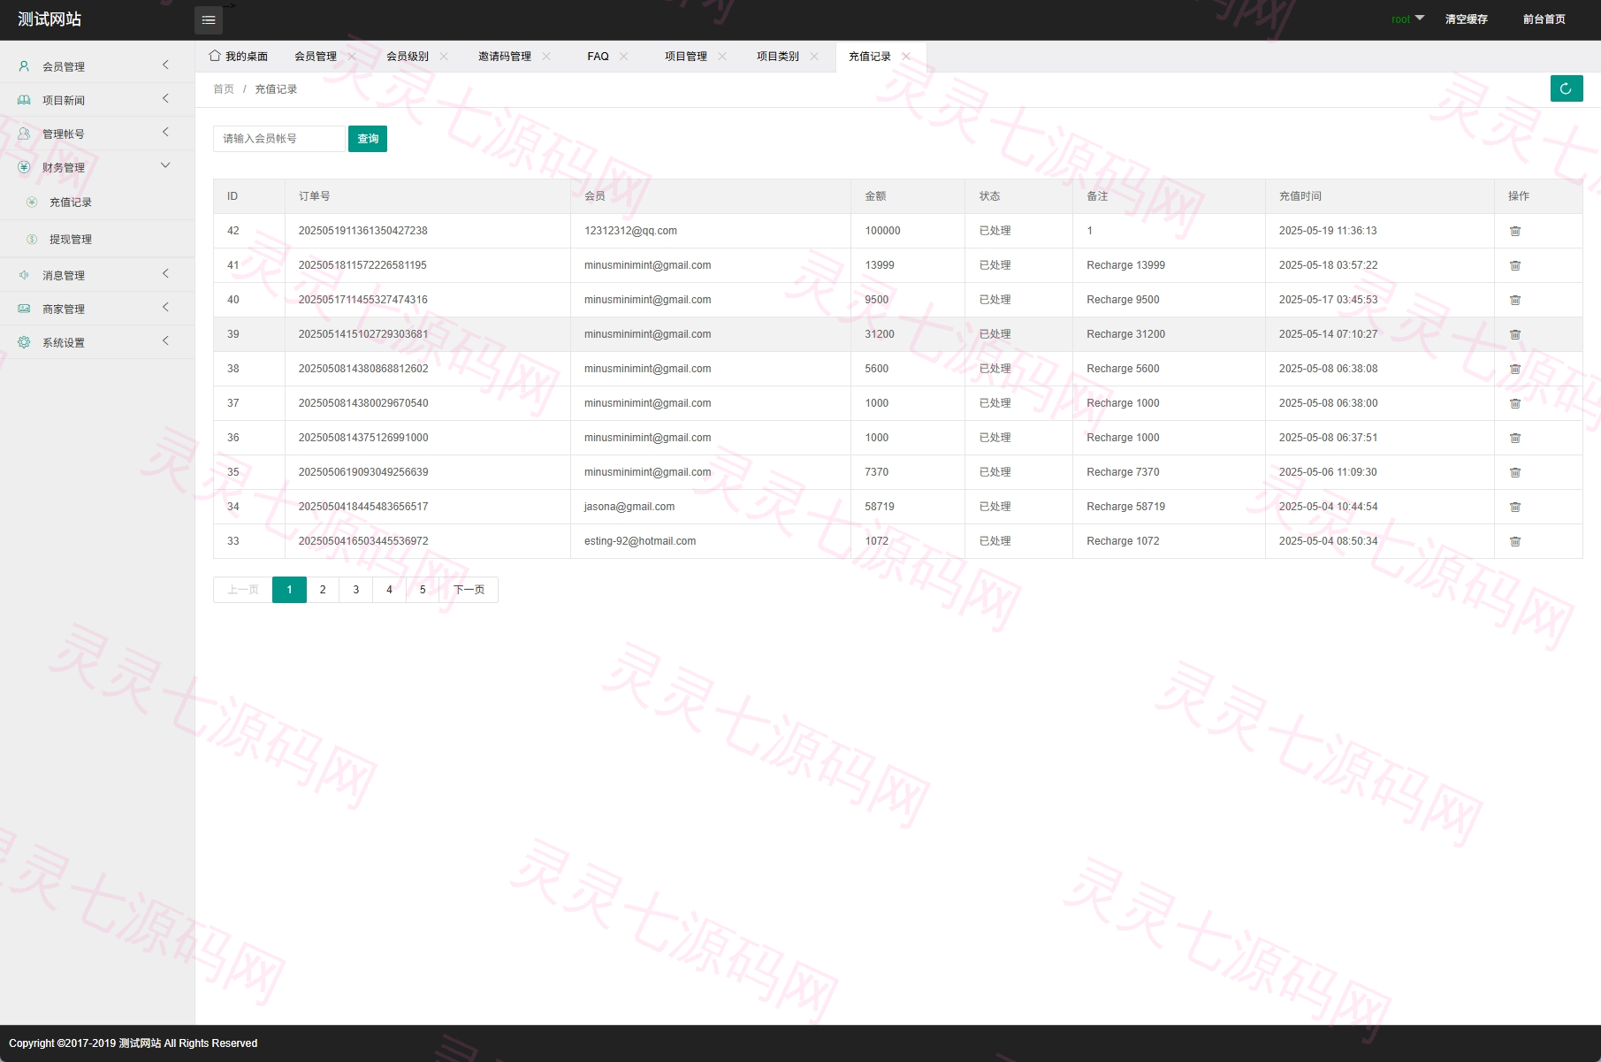The width and height of the screenshot is (1601, 1062).
Task: Open the 我的桌面 tab
Action: point(239,57)
